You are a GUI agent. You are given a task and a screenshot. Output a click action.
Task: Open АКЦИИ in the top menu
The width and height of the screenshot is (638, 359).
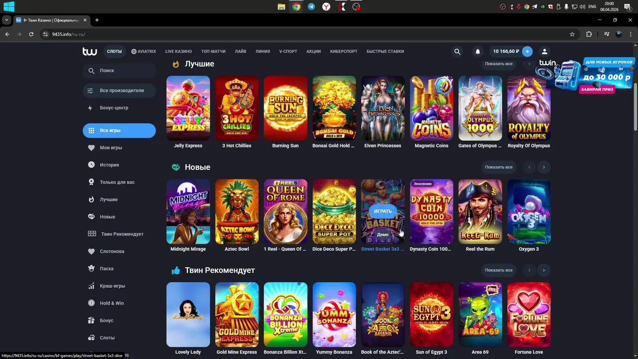point(314,51)
